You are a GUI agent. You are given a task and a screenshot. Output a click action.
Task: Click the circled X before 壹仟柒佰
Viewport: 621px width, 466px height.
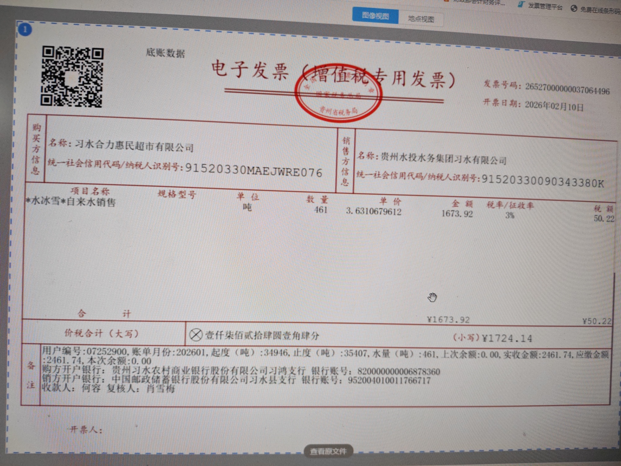196,335
